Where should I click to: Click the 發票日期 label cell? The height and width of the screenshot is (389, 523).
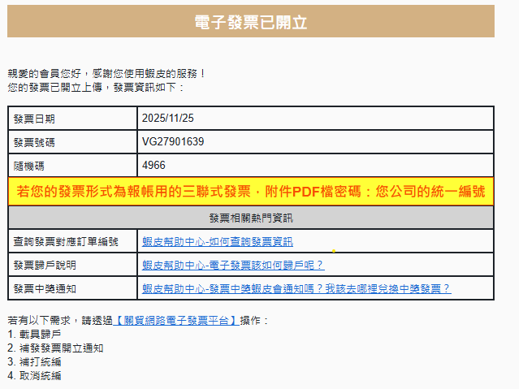pyautogui.click(x=35, y=119)
